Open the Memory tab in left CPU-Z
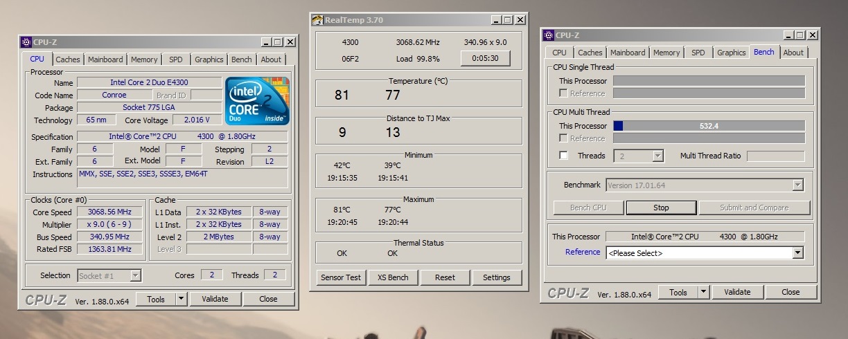 pos(144,59)
